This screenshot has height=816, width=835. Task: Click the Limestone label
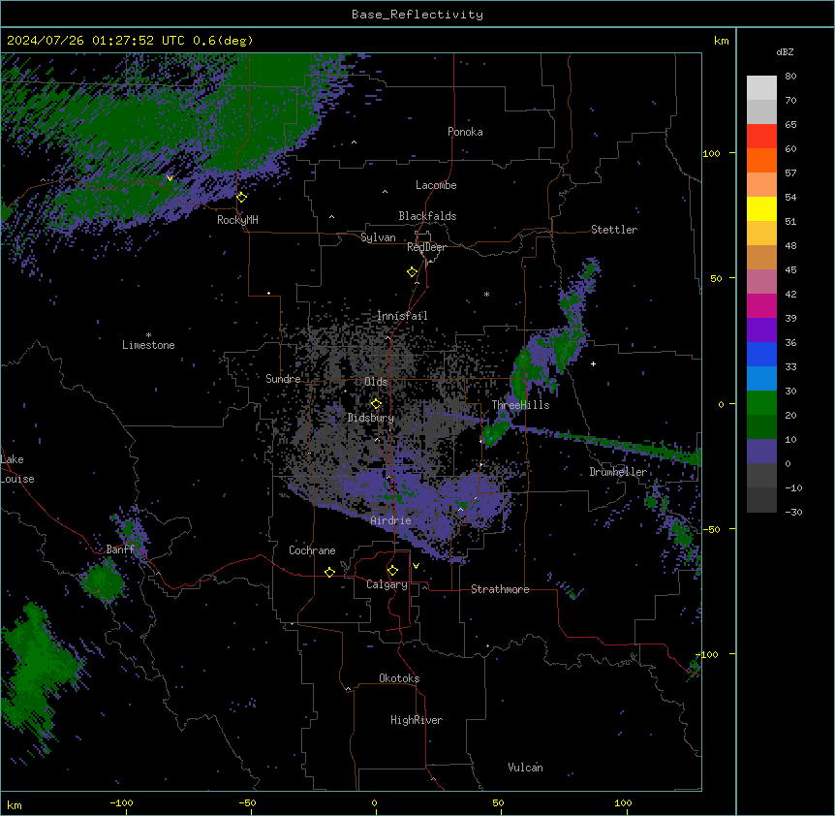coord(148,345)
